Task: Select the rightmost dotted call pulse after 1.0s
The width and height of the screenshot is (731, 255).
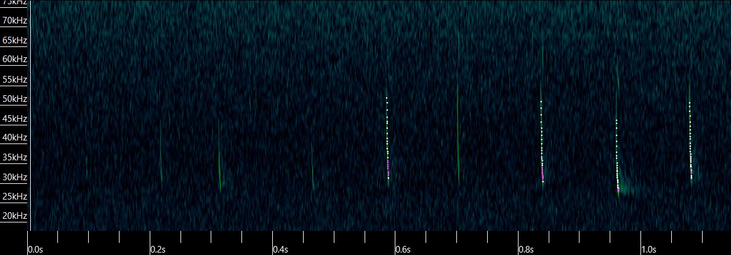Action: click(691, 142)
